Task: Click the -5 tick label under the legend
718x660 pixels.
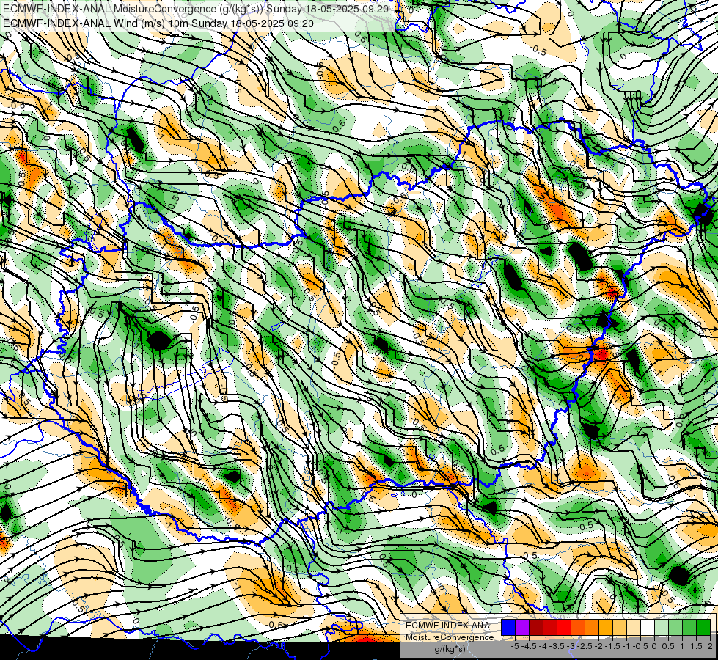Action: (515, 646)
